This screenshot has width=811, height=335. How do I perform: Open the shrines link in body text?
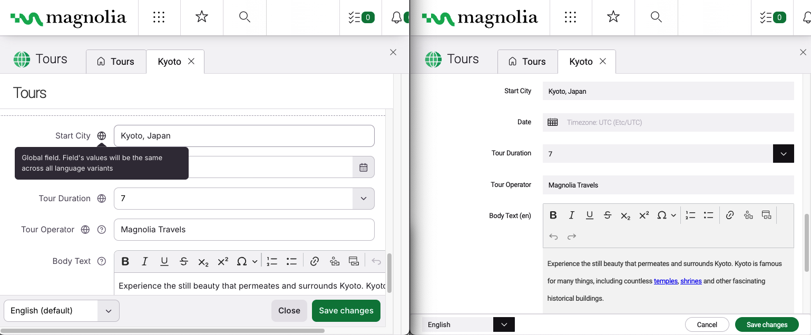point(691,281)
